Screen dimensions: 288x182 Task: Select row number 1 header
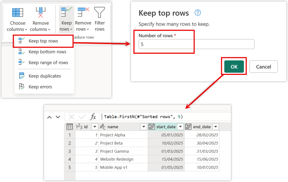pos(69,135)
